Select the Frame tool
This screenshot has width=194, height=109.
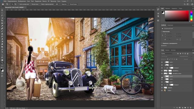point(2,23)
